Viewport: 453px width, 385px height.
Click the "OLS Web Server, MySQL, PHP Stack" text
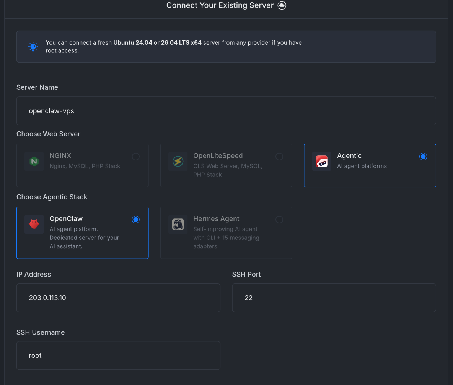[x=228, y=170]
